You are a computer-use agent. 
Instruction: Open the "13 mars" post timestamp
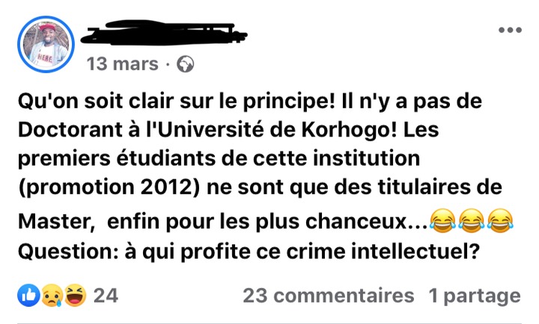[123, 64]
